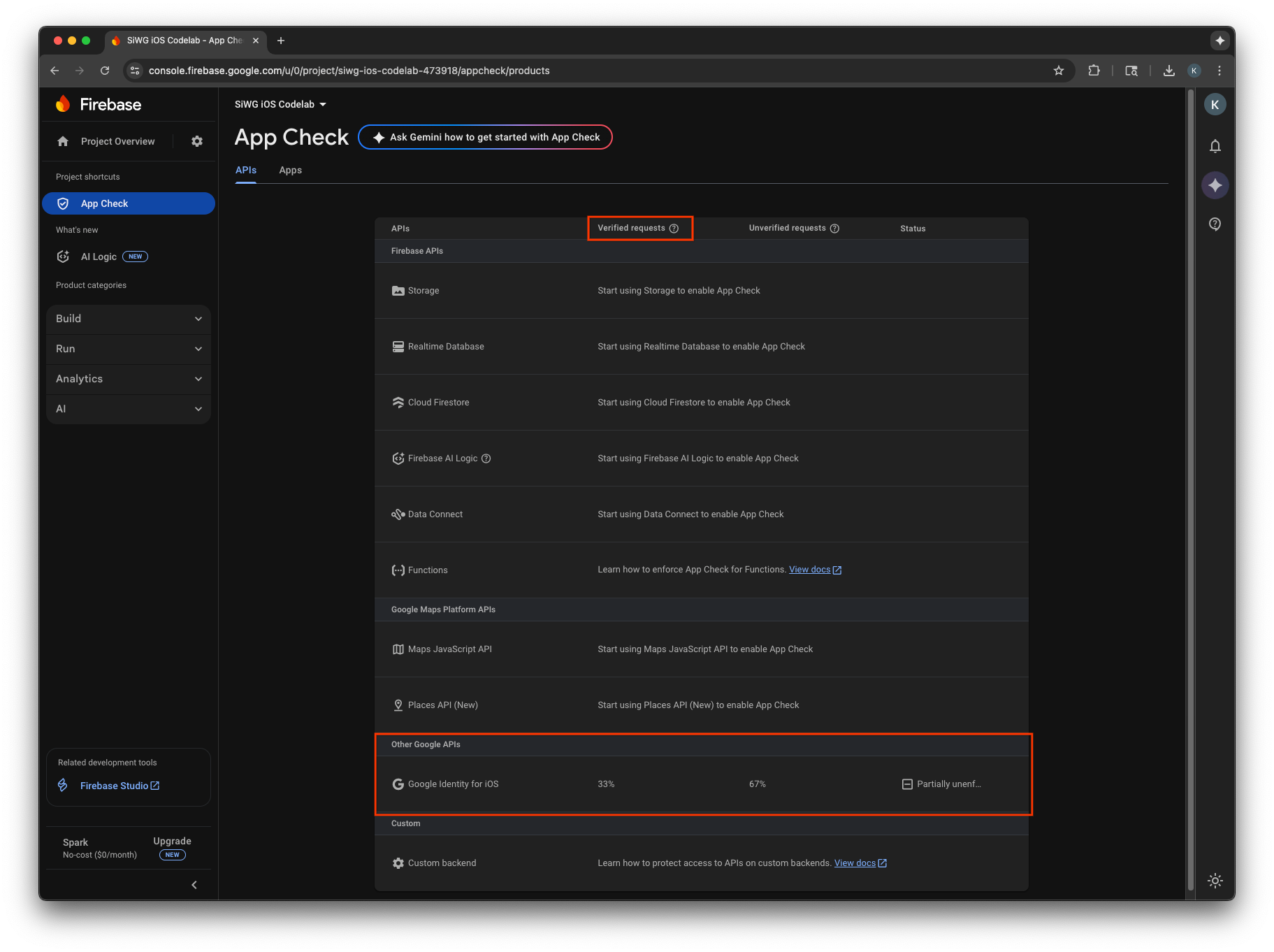Click Ask Gemini how to get started
This screenshot has width=1274, height=952.
pos(485,137)
